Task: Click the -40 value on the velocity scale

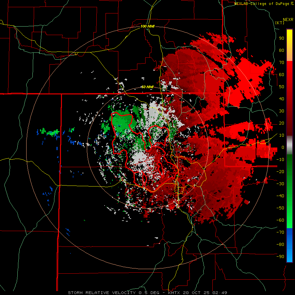Action: click(x=280, y=196)
